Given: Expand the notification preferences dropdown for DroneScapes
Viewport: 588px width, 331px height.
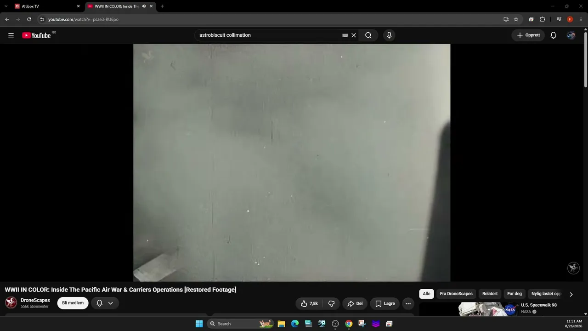Looking at the screenshot, I should [x=110, y=303].
